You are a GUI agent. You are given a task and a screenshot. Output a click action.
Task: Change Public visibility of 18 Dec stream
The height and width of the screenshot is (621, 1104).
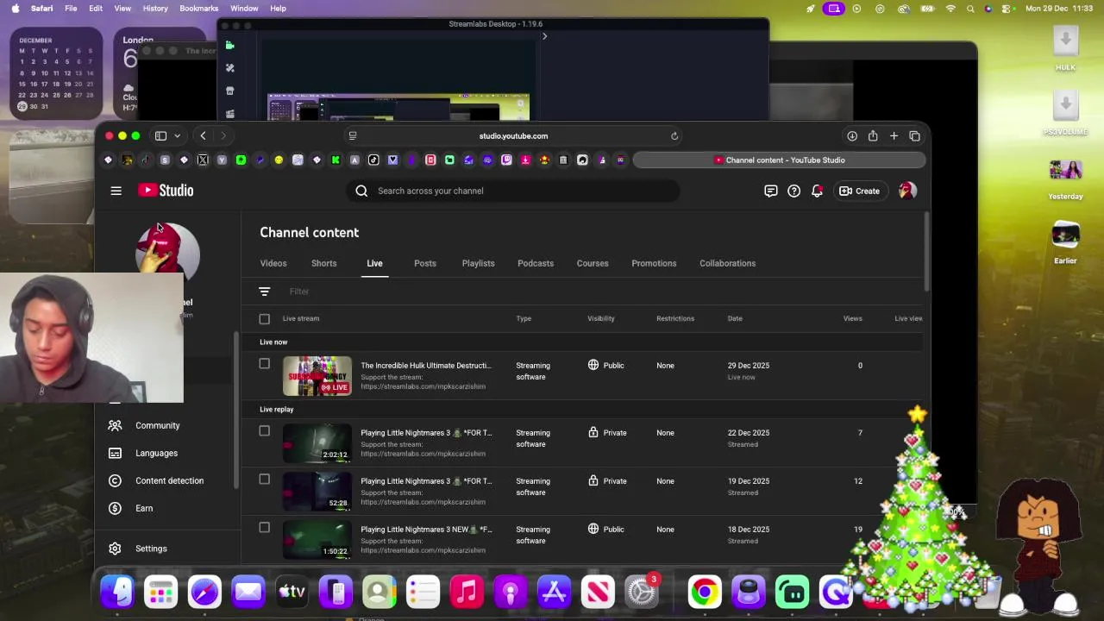605,530
